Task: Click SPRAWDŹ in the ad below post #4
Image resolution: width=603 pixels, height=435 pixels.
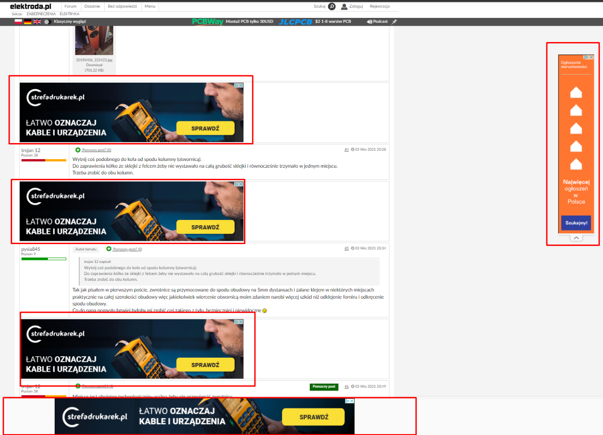Action: click(205, 227)
